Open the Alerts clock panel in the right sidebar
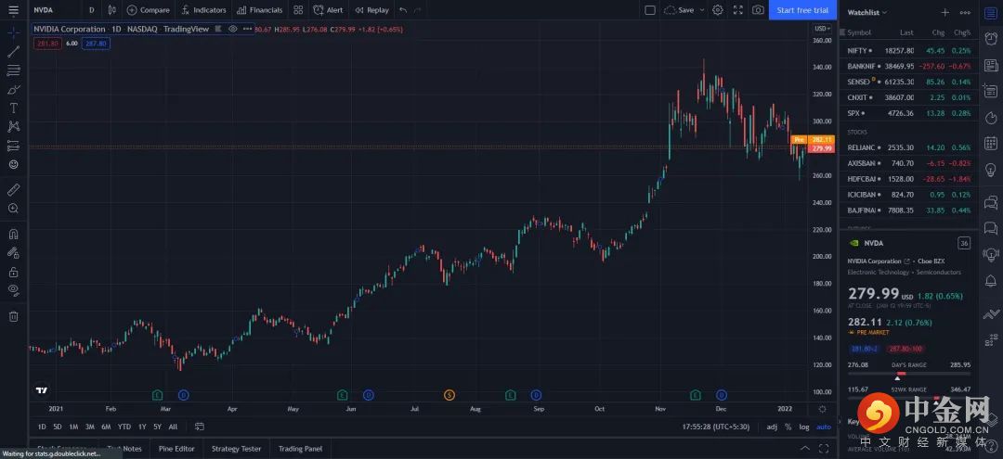Viewport: 1003px width, 459px height. (991, 39)
